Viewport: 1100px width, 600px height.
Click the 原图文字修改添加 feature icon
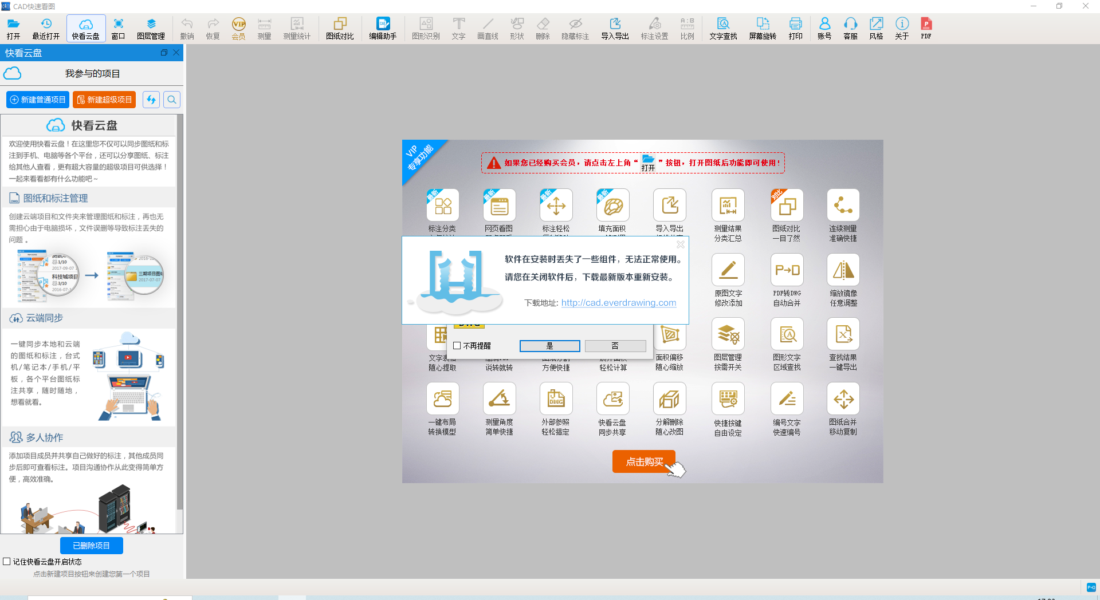point(728,270)
